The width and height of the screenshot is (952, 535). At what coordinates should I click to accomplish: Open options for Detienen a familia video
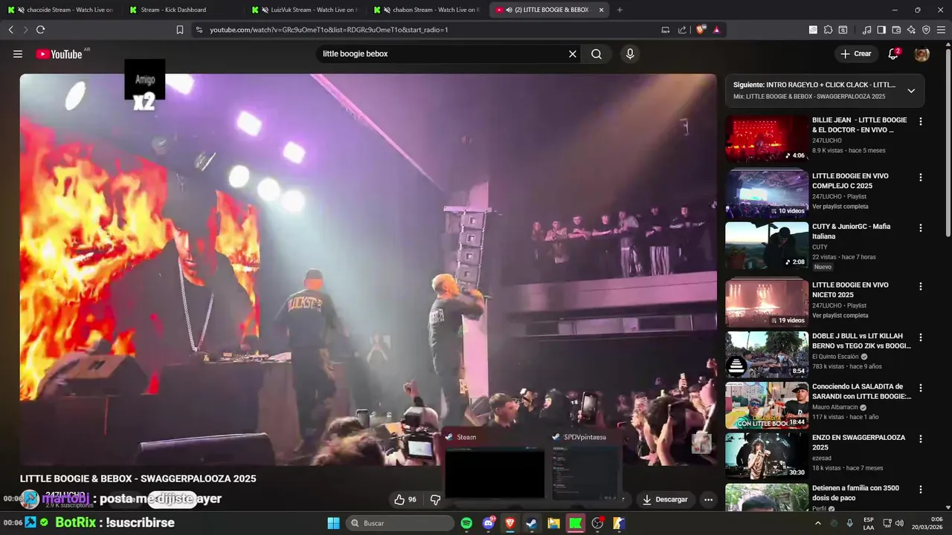click(x=921, y=490)
